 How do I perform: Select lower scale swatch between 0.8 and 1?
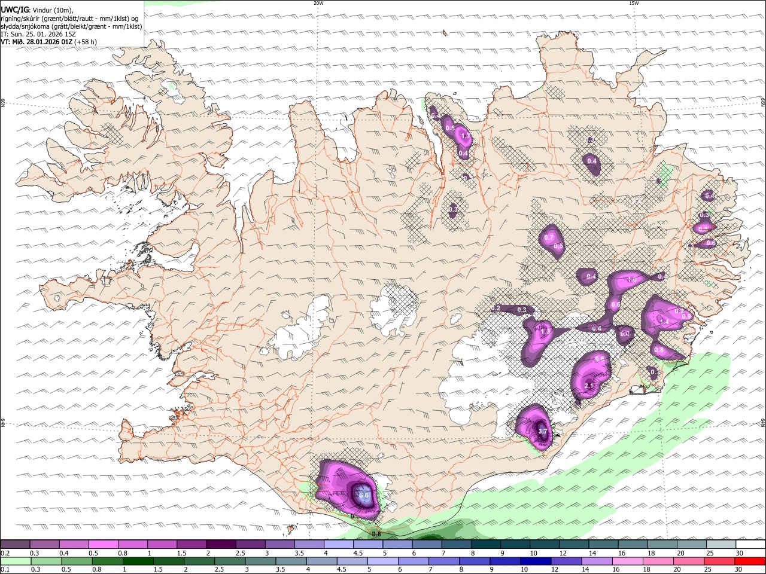(x=107, y=561)
